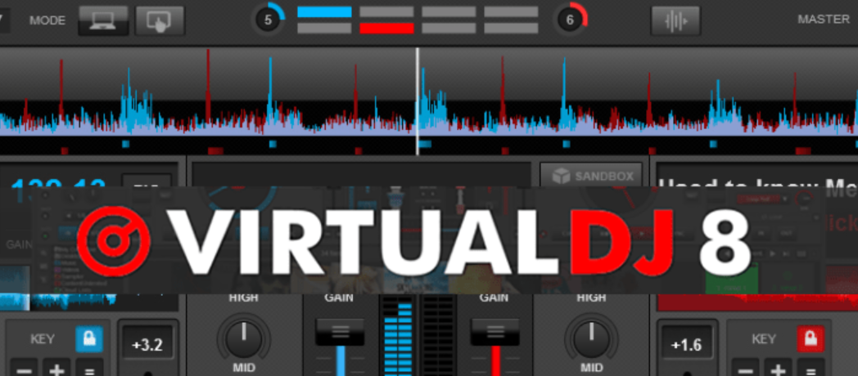858x376 pixels.
Task: Toggle the red key lock on right deck
Action: click(811, 338)
